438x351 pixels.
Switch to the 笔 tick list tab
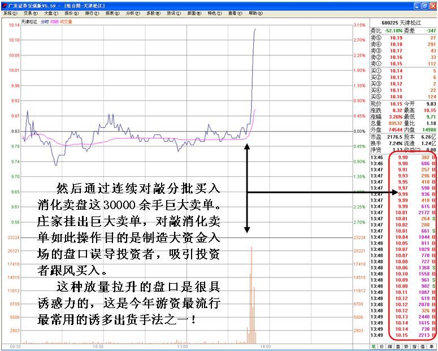point(374,346)
